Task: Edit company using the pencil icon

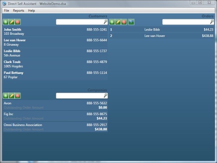Action: click(x=12, y=96)
